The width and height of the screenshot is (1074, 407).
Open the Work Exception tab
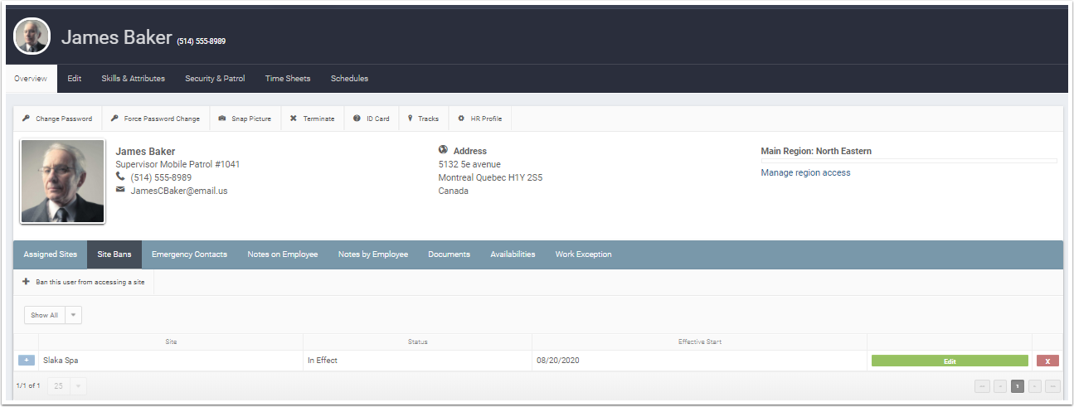(583, 254)
